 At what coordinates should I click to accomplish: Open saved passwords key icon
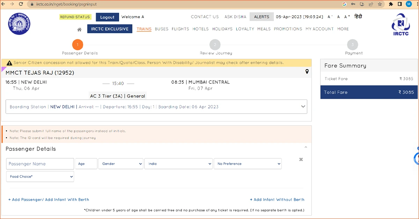click(353, 4)
